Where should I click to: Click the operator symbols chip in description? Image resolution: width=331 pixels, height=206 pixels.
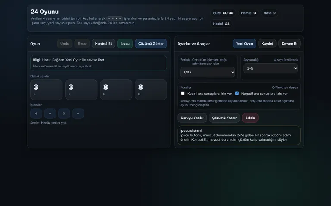115,18
